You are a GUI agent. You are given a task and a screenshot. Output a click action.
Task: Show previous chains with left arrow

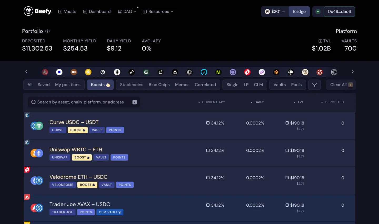tap(26, 72)
